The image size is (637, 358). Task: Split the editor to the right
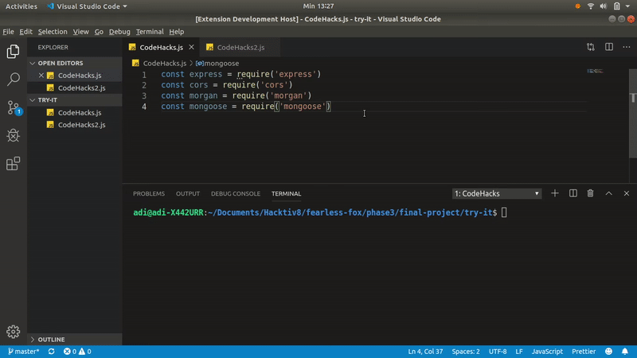pos(609,47)
